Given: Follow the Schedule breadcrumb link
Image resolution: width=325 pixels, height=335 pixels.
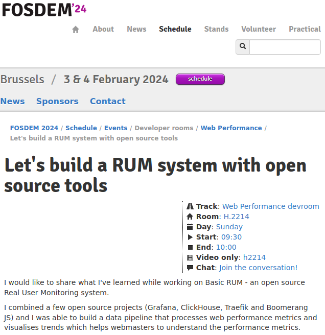Looking at the screenshot, I should tap(81, 128).
